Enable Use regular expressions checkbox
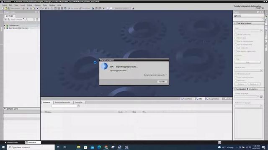Screen dimensions: 268x150 pyautogui.click(x=236, y=51)
